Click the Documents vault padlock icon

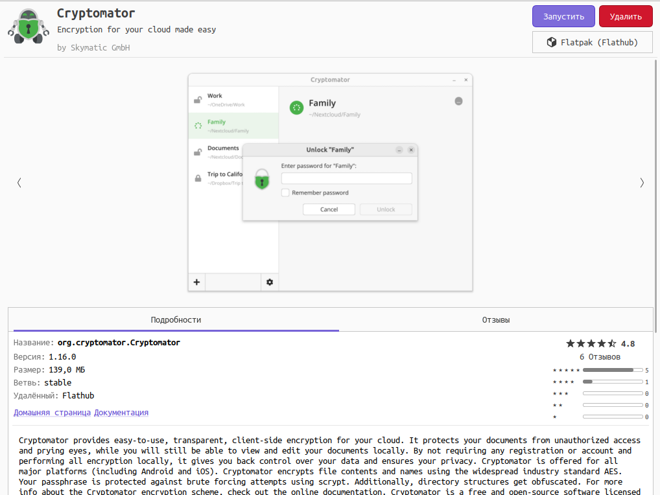click(x=198, y=152)
